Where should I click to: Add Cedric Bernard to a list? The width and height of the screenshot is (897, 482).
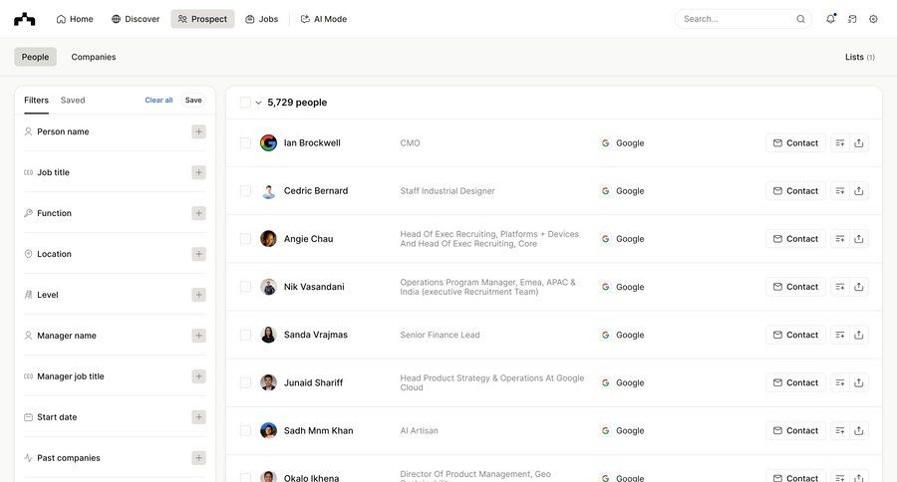[840, 191]
